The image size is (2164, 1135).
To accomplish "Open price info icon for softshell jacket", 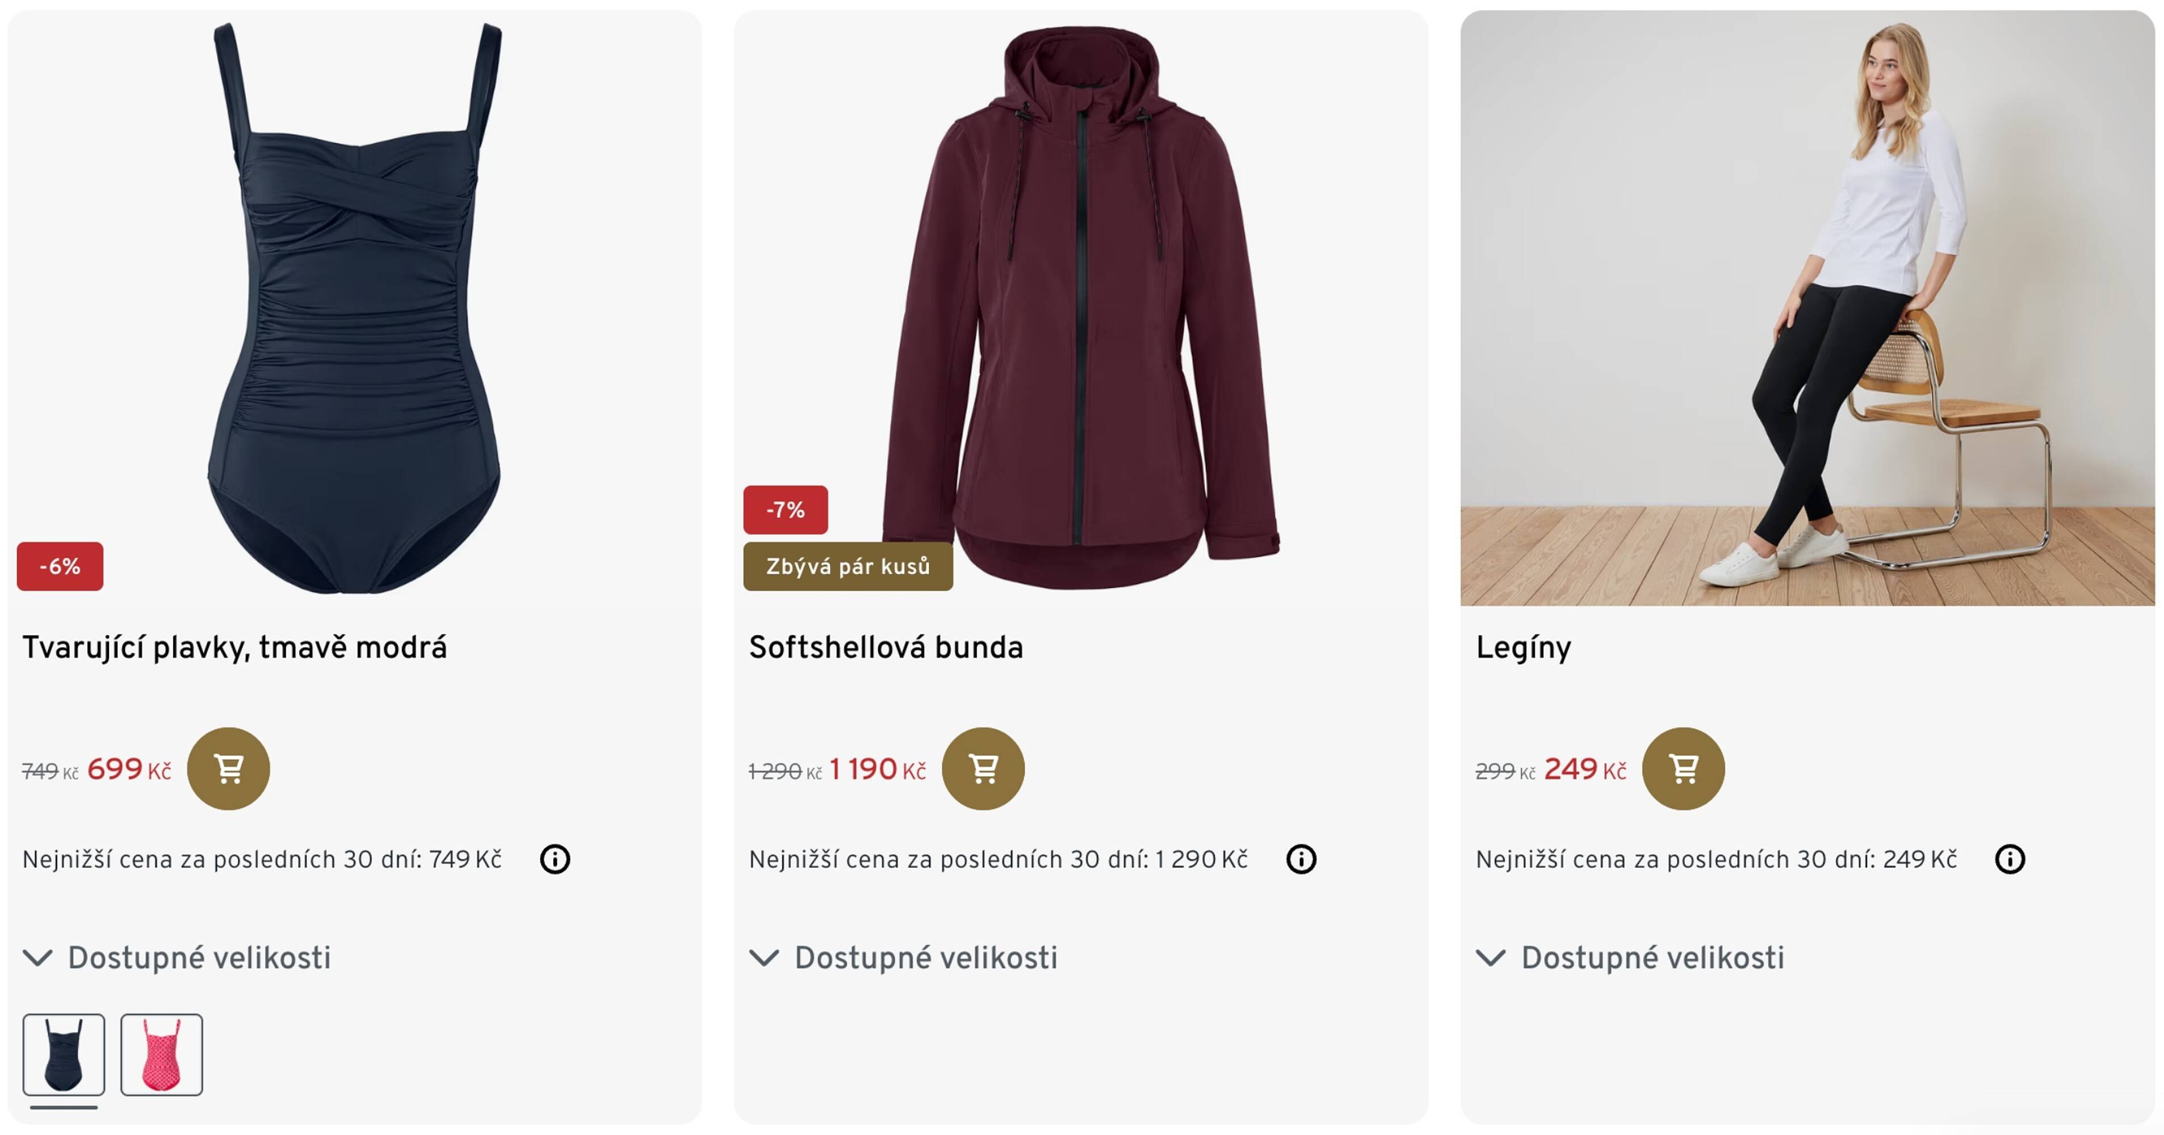I will click(1301, 859).
